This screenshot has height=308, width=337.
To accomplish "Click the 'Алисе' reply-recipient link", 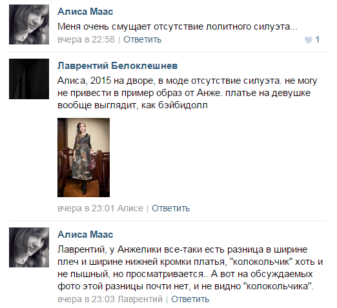I will (130, 208).
